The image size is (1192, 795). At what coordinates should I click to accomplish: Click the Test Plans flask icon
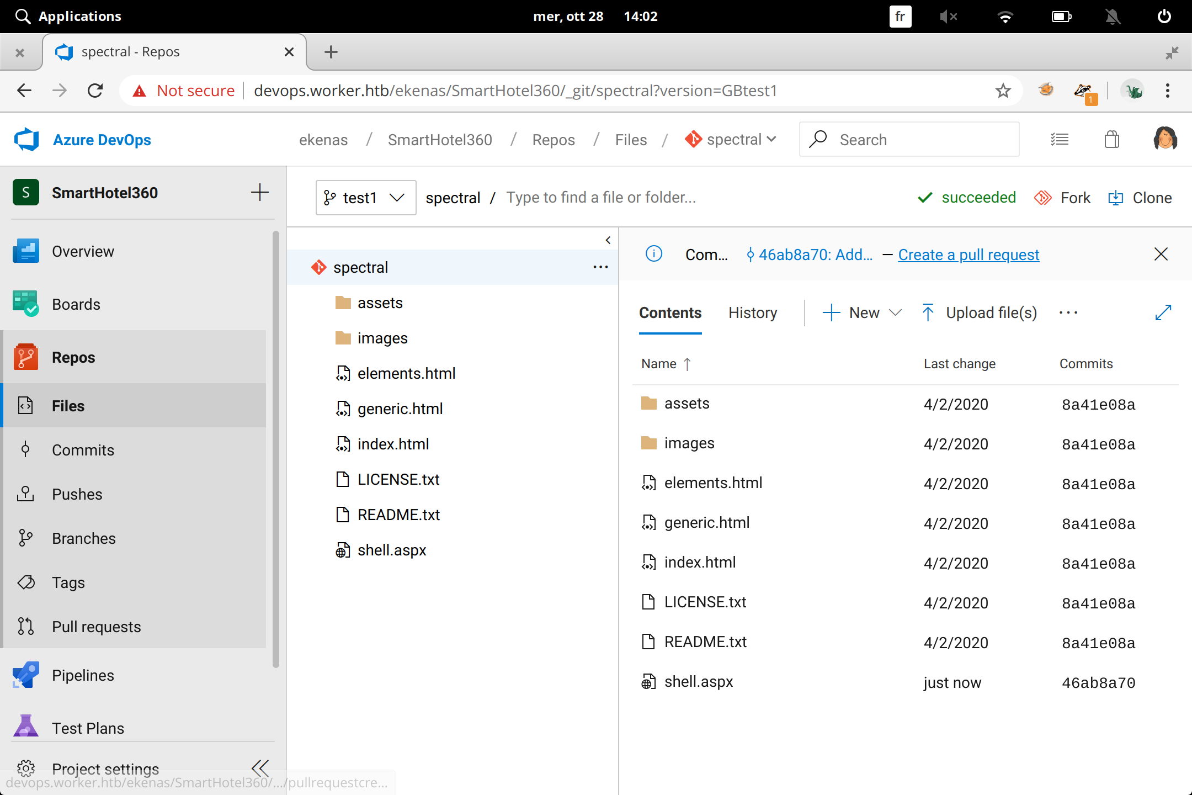point(25,727)
